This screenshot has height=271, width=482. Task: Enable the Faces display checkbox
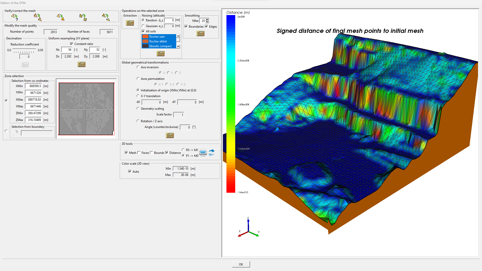point(139,153)
